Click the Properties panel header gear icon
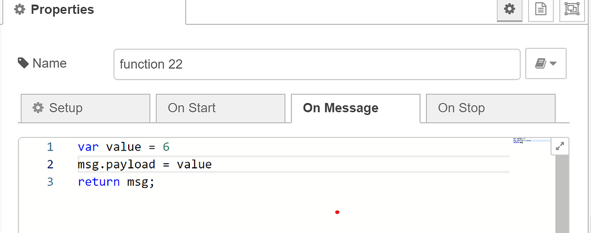This screenshot has width=591, height=233. click(x=20, y=10)
